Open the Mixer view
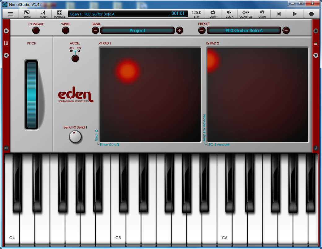Screen dimensions: 322x249 pyautogui.click(x=43, y=14)
